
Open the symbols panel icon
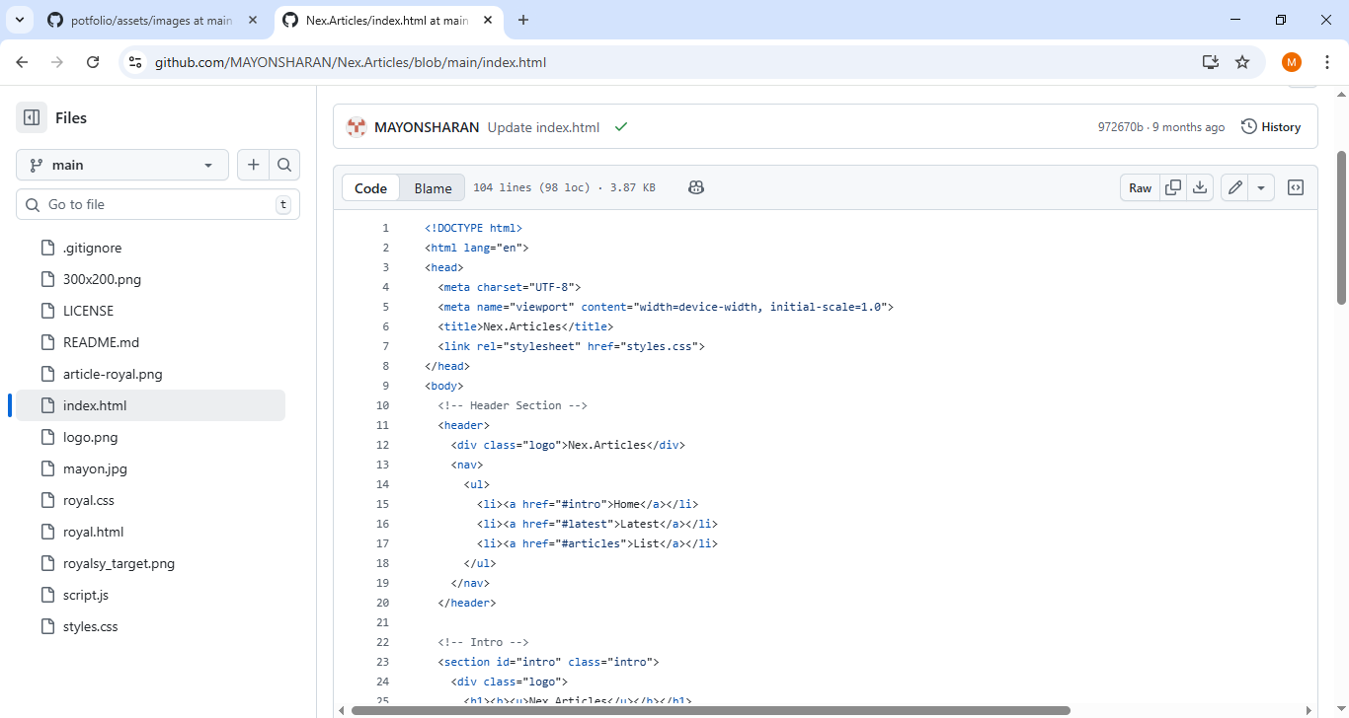1296,187
